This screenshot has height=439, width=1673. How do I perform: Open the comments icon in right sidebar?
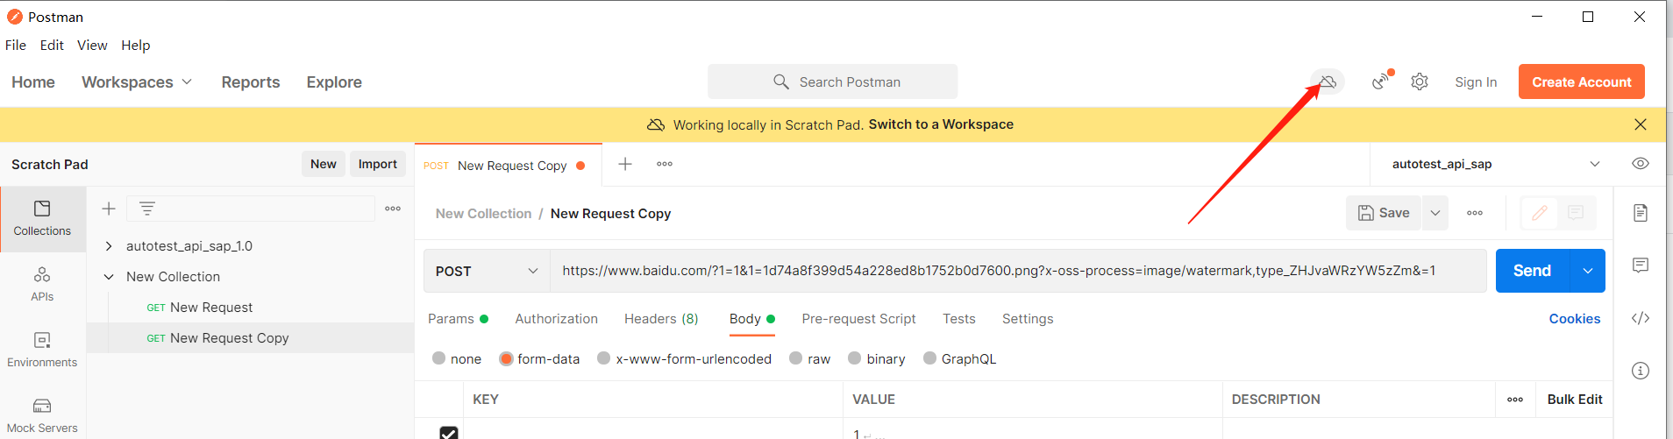pos(1641,266)
